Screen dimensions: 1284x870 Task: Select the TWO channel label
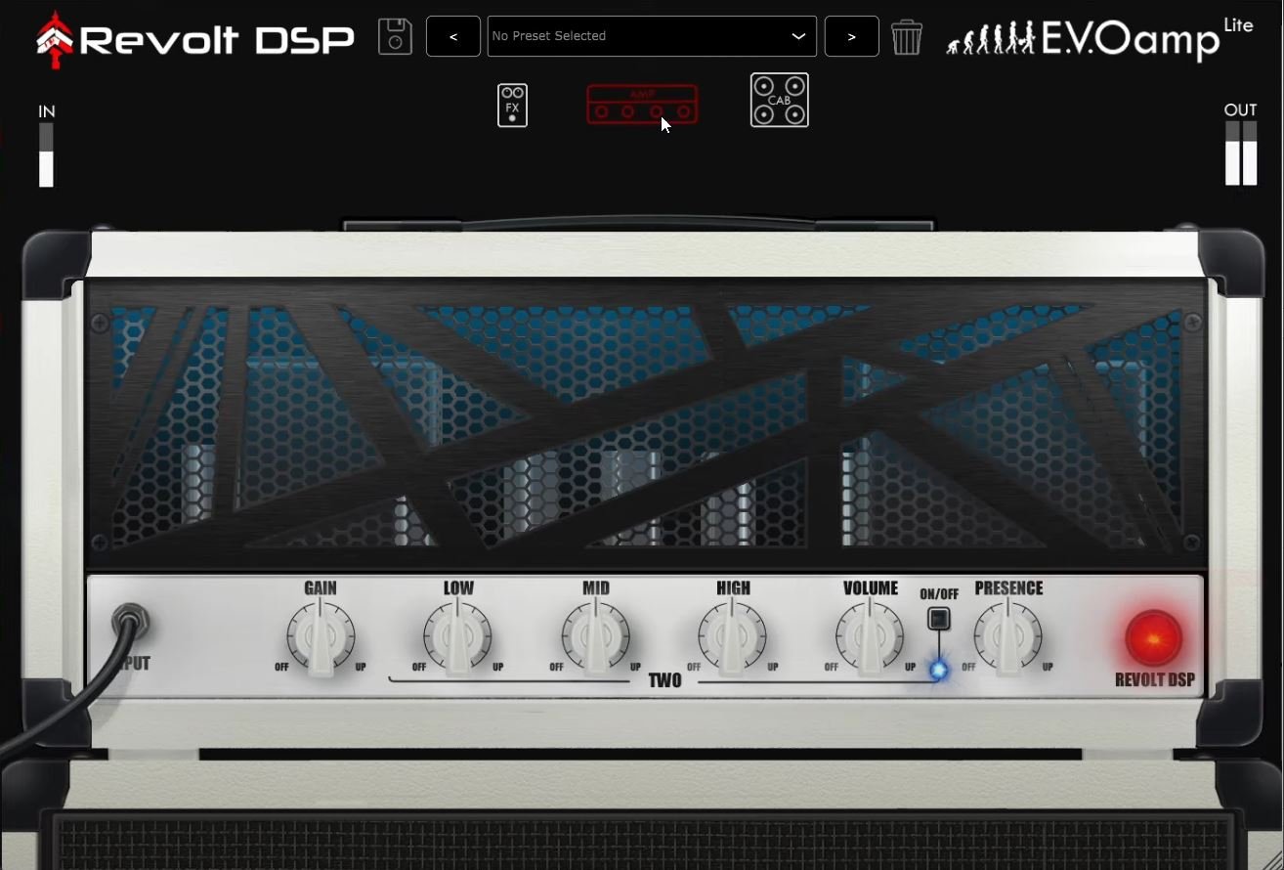click(x=665, y=681)
